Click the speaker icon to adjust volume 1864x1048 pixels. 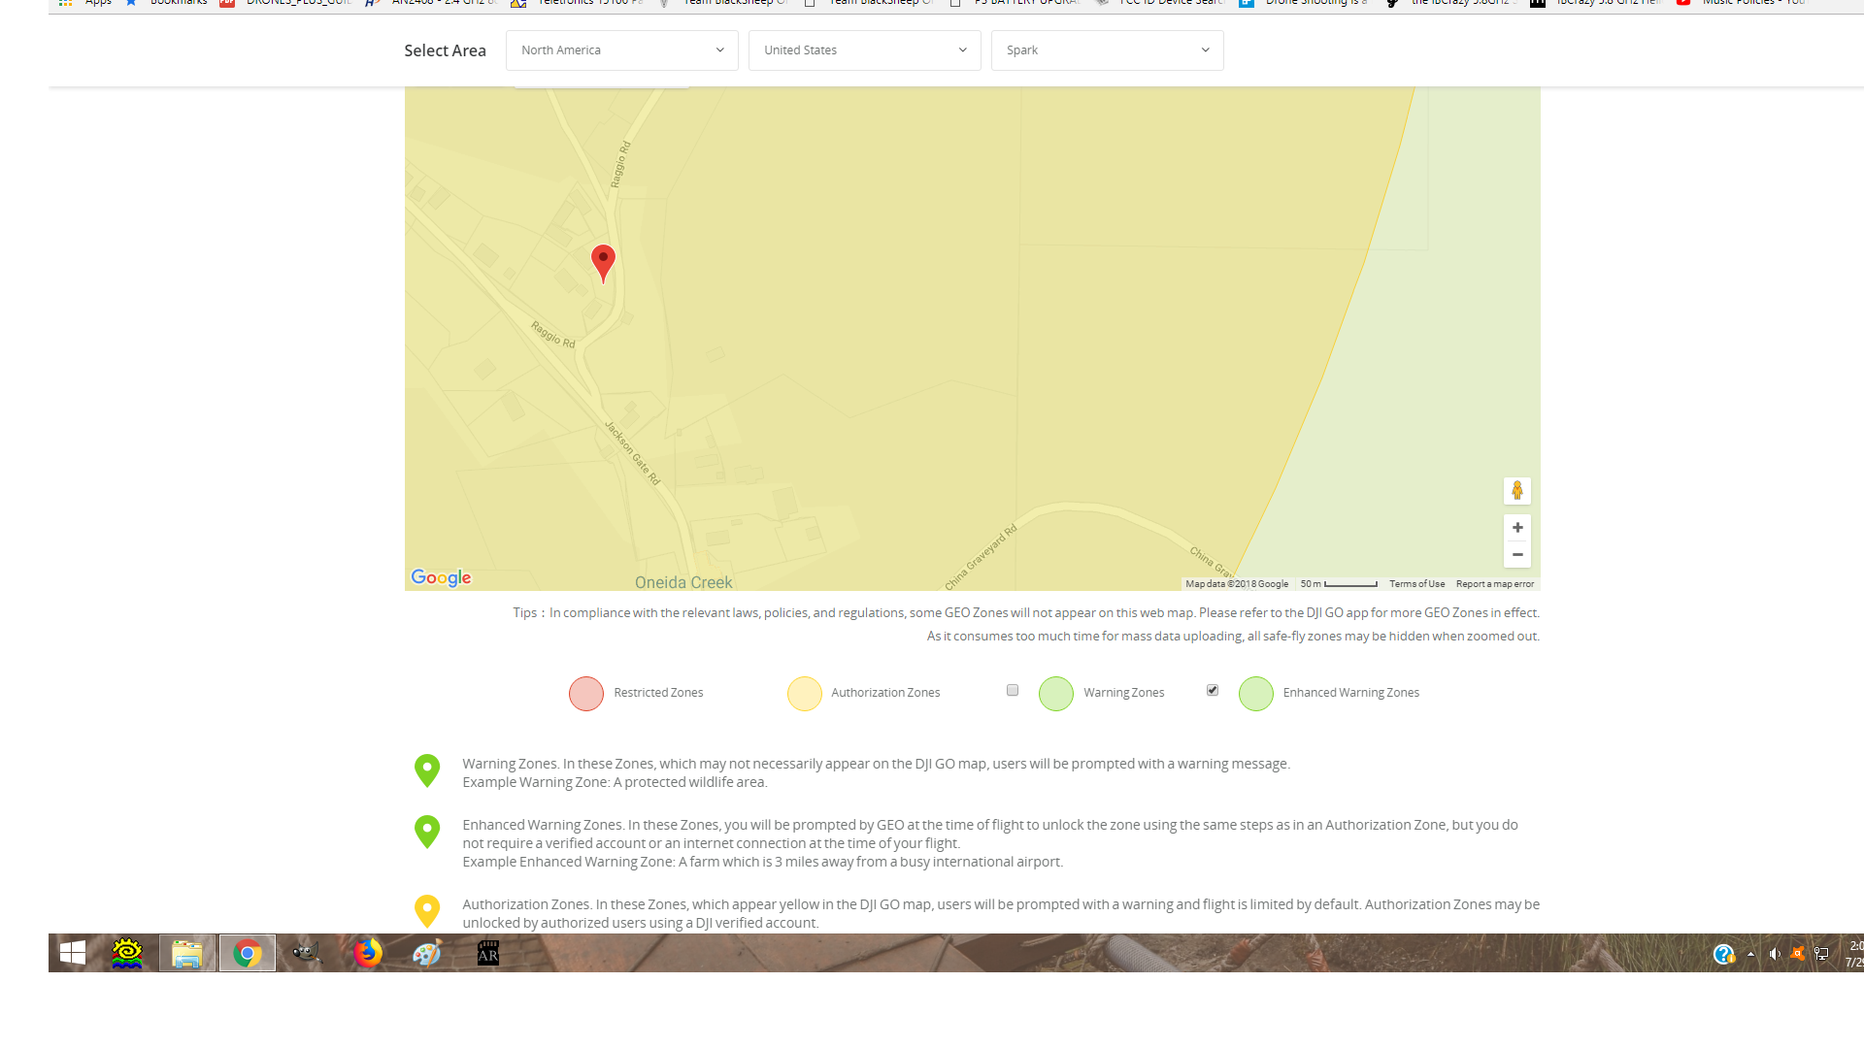(1776, 954)
